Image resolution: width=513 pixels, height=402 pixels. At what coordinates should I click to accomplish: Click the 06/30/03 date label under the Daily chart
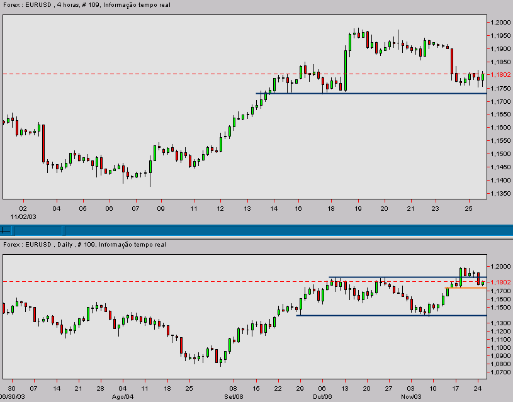click(13, 397)
